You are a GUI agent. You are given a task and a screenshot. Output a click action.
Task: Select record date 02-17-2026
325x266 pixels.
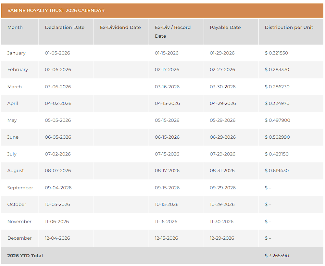(x=167, y=70)
